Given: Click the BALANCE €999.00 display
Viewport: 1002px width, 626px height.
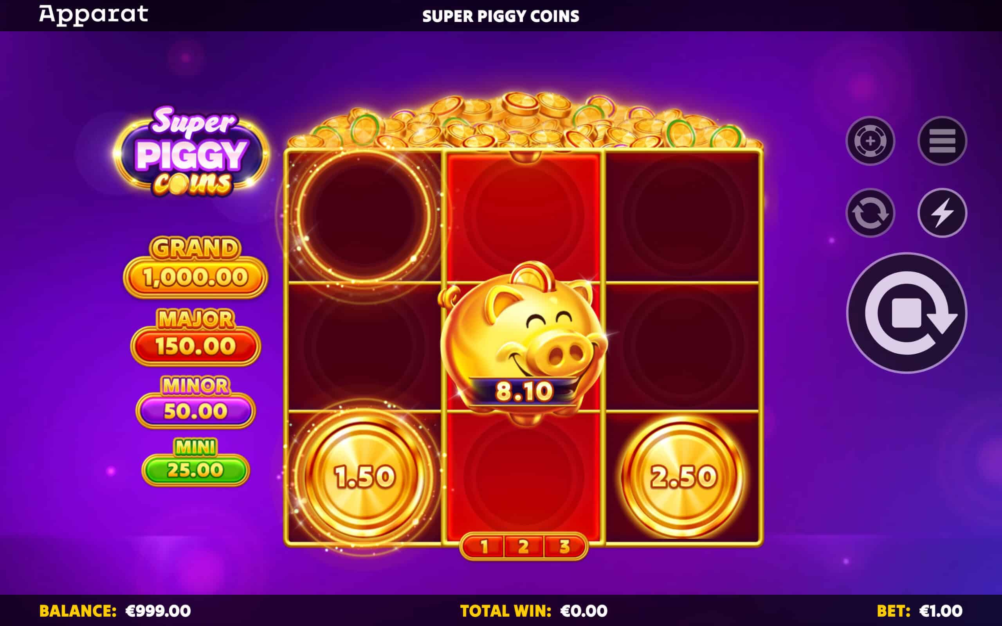Looking at the screenshot, I should [115, 611].
